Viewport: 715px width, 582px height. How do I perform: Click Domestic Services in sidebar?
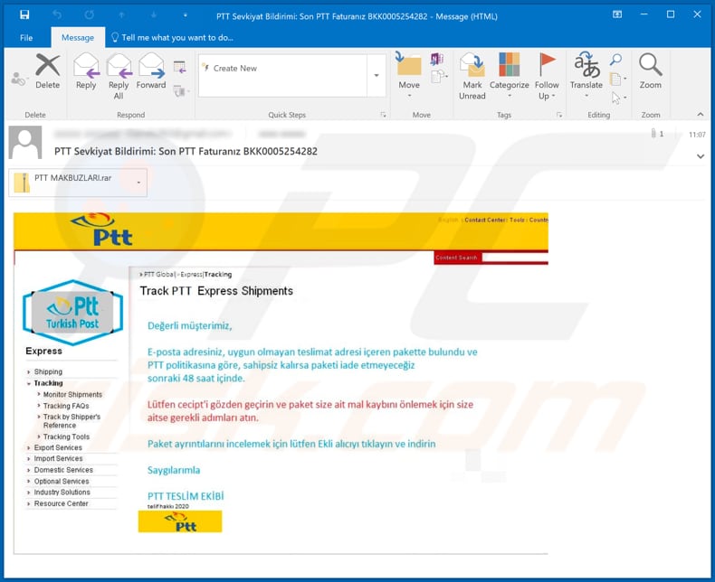click(x=63, y=471)
